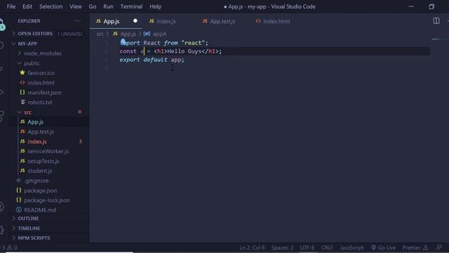This screenshot has width=449, height=253.
Task: Select App.js in the src folder
Action: click(36, 122)
